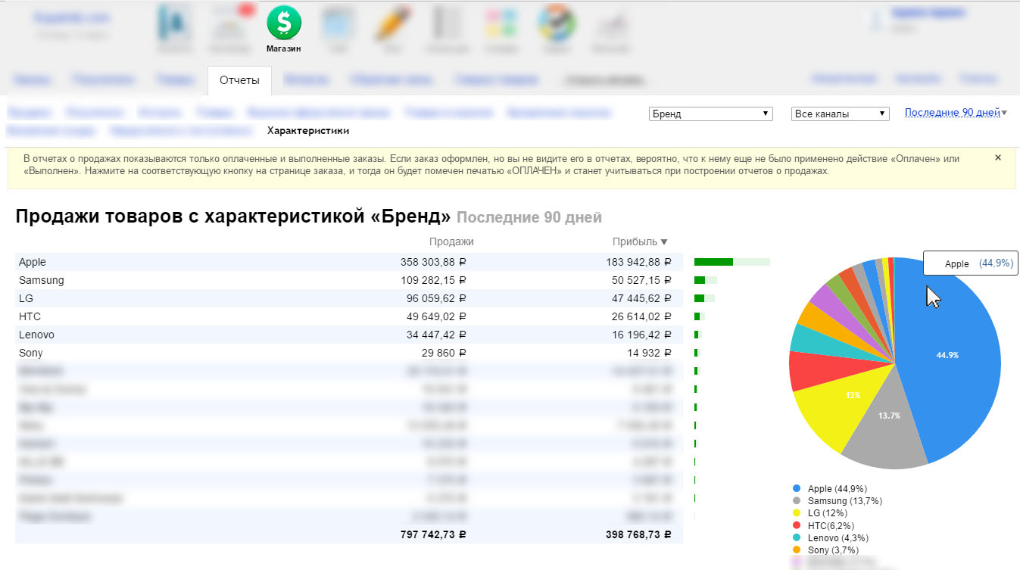Click legend entry Samsung (13,7%)
The width and height of the screenshot is (1020, 570).
pyautogui.click(x=837, y=501)
